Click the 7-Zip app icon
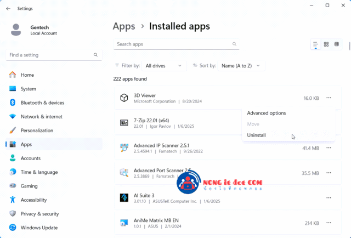351x238 pixels. 124,123
